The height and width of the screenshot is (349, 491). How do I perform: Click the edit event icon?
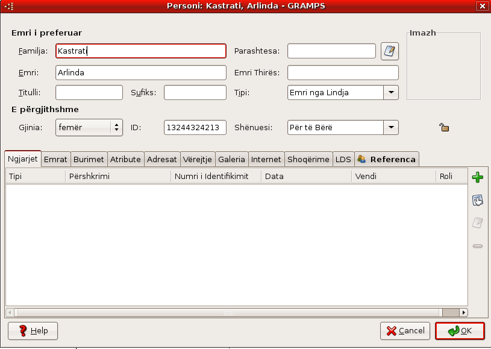(x=478, y=223)
